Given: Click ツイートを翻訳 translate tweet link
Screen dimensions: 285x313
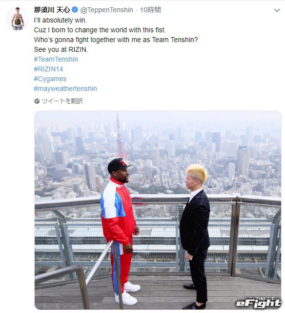Looking at the screenshot, I should point(62,101).
